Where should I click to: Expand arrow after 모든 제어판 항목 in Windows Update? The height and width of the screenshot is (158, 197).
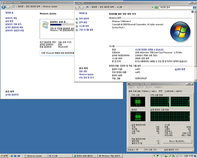tap(41, 7)
